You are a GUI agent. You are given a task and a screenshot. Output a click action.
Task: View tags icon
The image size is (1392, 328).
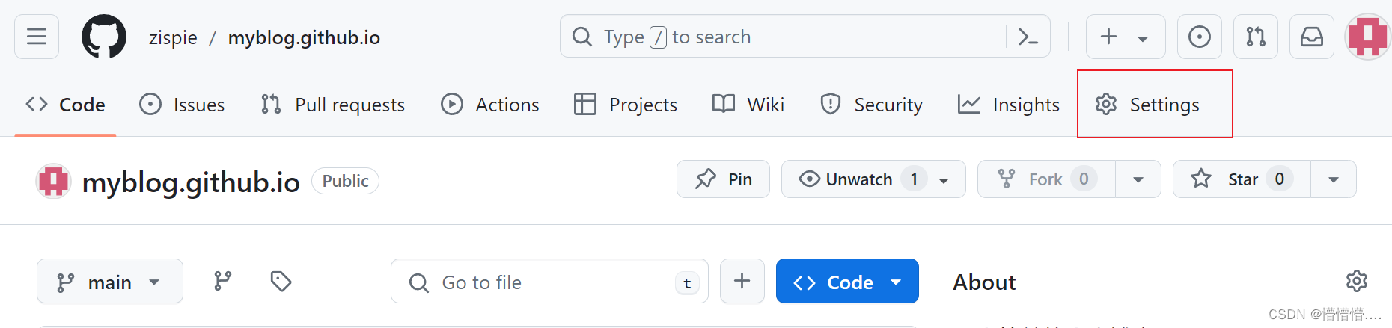pos(281,282)
